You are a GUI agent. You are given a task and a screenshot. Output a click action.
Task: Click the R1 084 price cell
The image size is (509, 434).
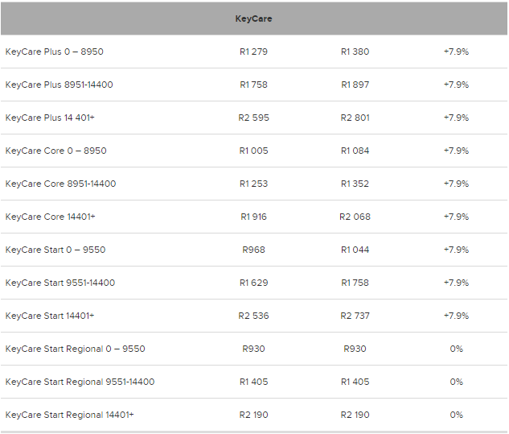click(x=355, y=151)
